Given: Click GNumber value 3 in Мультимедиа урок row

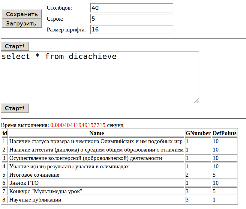Looking at the screenshot, I should 198,191.
